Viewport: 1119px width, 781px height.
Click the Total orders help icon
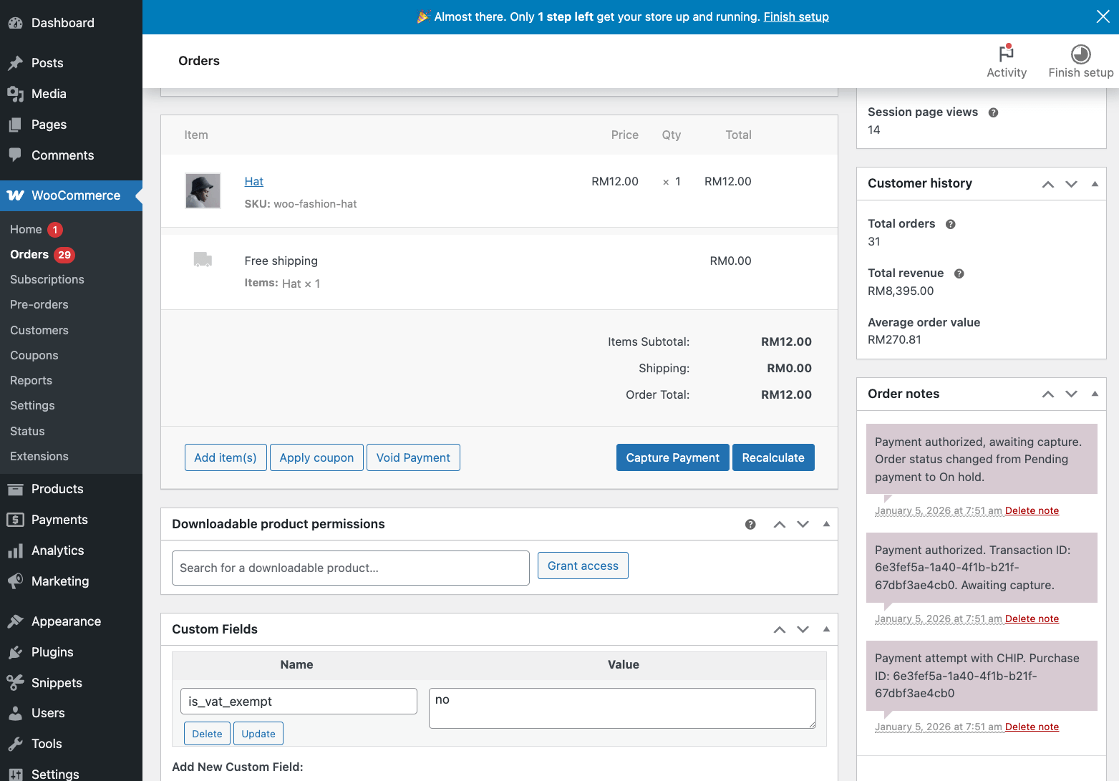tap(950, 224)
